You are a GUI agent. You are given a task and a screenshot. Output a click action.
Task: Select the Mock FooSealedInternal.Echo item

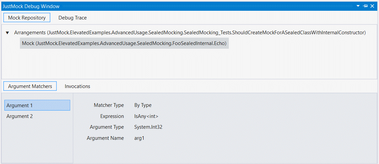point(124,43)
